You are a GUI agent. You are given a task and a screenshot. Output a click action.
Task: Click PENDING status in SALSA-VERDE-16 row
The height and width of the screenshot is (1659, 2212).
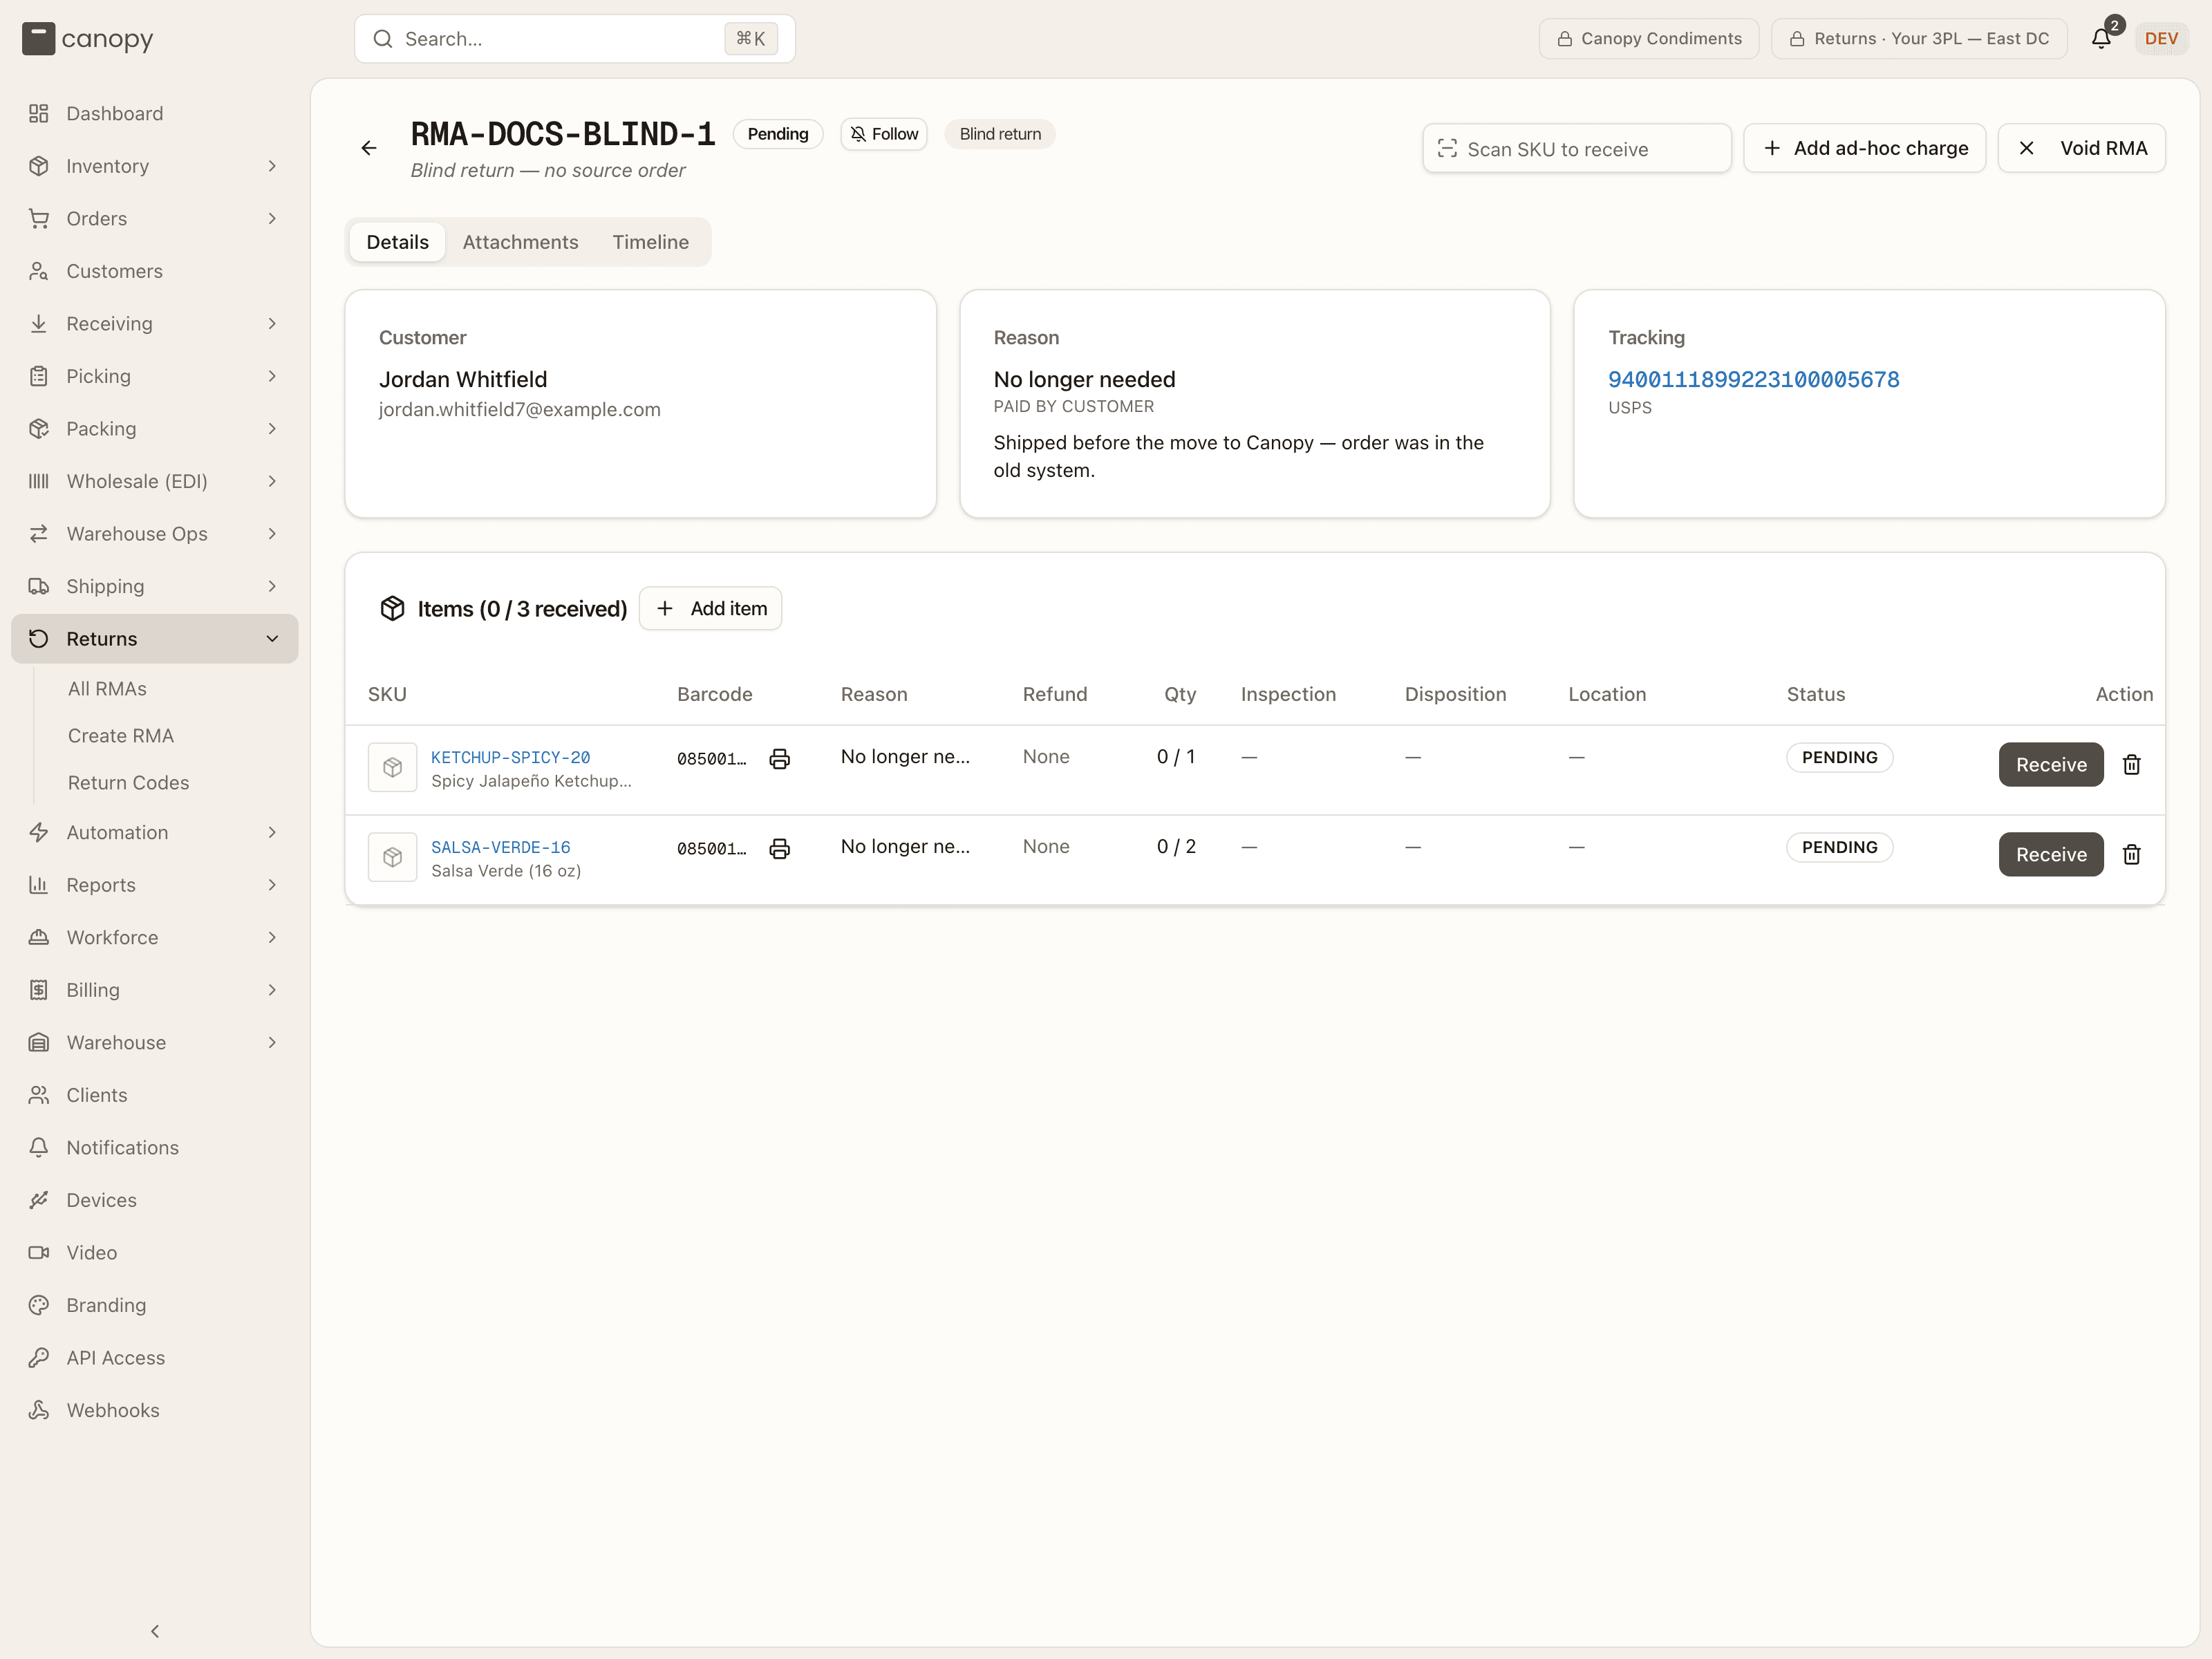1839,847
